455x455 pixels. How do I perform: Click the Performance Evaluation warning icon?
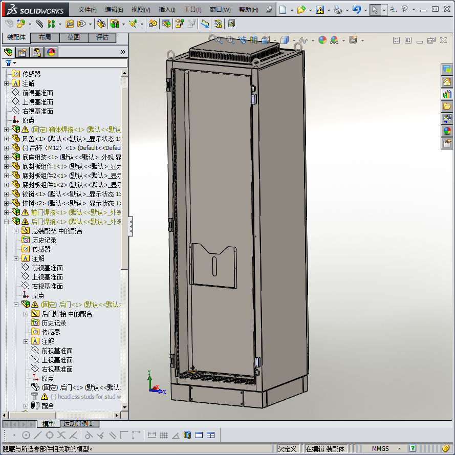point(218,24)
